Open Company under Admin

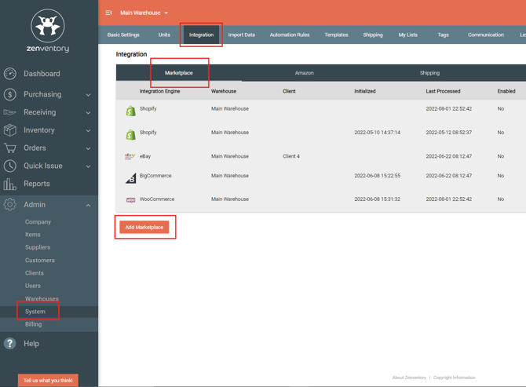click(x=38, y=222)
